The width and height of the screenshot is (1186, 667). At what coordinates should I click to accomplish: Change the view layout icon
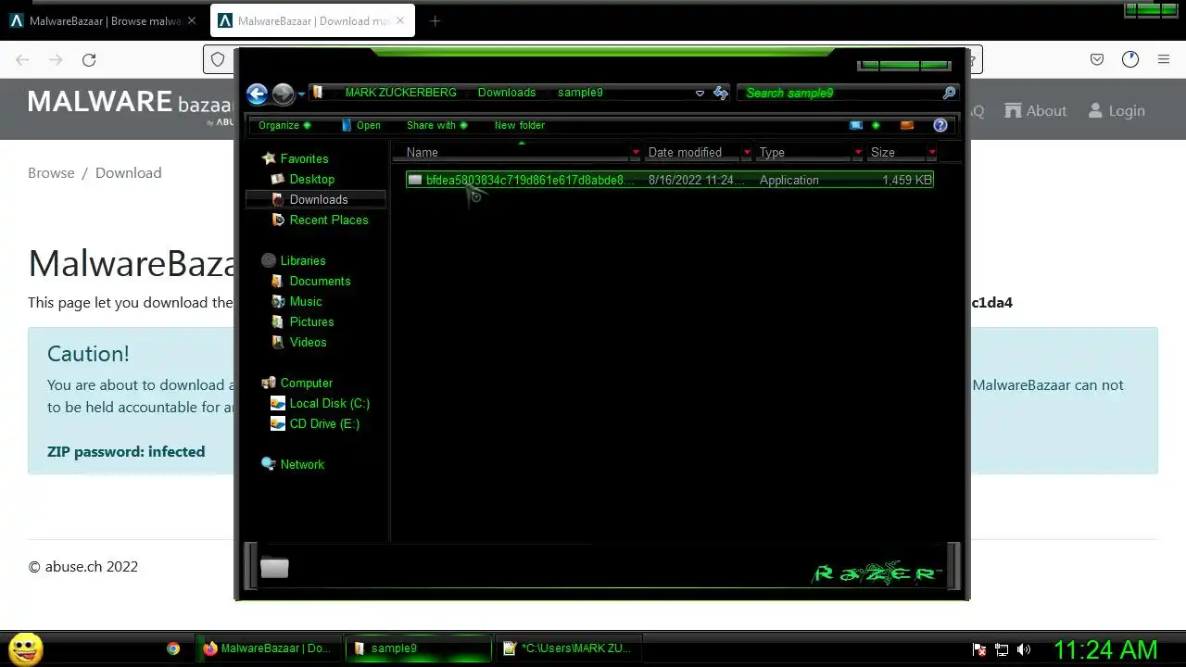click(856, 125)
